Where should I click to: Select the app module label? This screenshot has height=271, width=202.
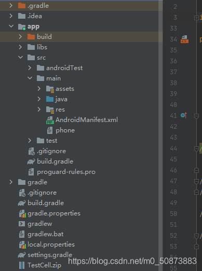point(33,26)
